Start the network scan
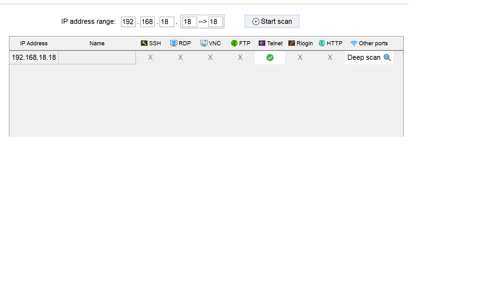Screen dimensions: 488x302 coord(272,22)
